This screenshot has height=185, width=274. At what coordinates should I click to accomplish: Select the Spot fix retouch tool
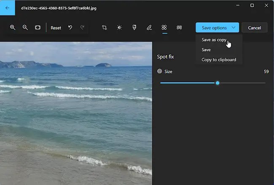(164, 27)
